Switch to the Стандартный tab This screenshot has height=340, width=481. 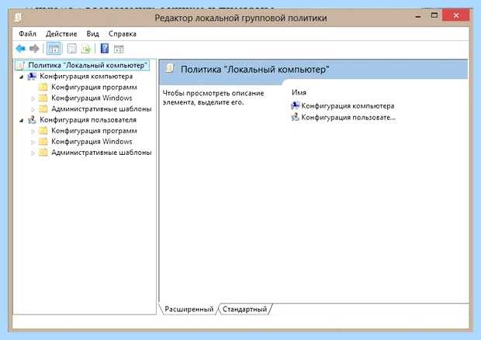[x=245, y=309]
